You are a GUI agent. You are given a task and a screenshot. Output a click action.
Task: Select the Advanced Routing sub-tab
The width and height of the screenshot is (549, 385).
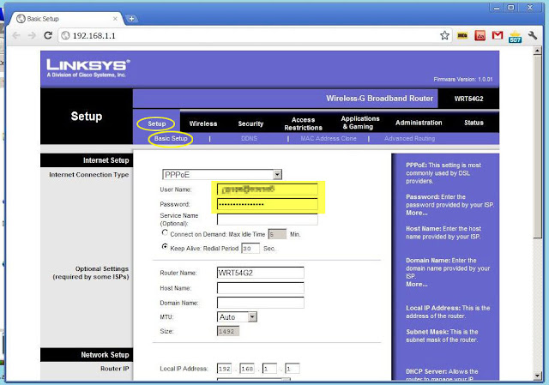[410, 139]
